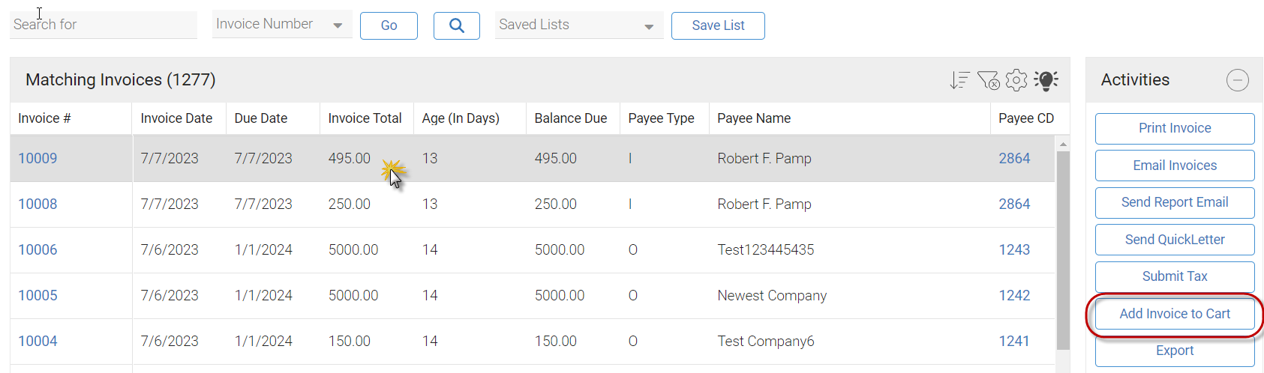The height and width of the screenshot is (373, 1264).
Task: Open payee code 1242 link
Action: [x=1014, y=295]
